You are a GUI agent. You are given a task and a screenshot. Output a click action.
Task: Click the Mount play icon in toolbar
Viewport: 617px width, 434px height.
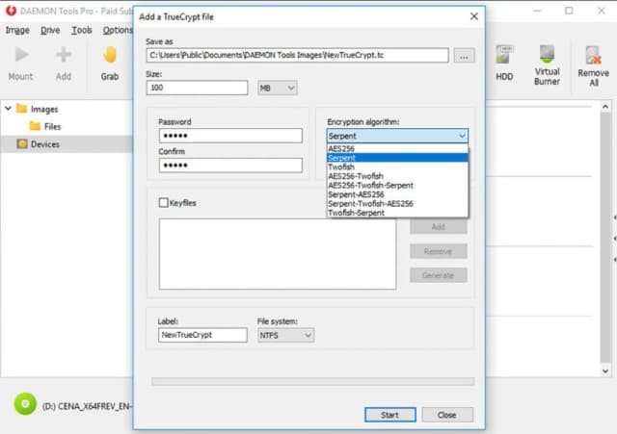click(x=21, y=55)
